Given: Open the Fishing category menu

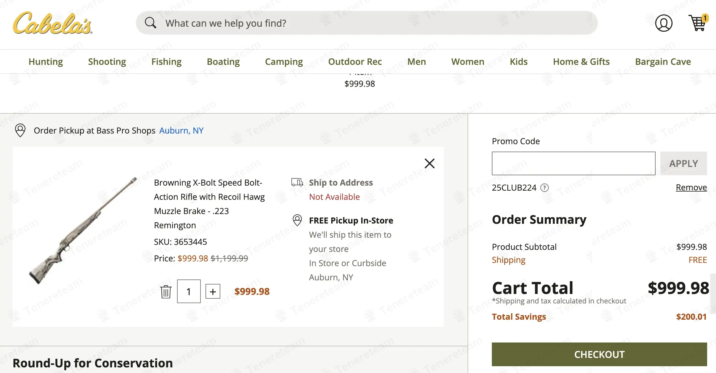Looking at the screenshot, I should (x=166, y=62).
